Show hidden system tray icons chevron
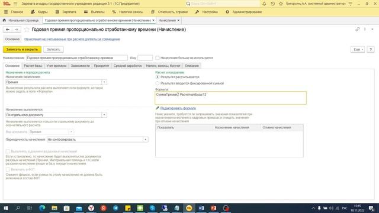379x213 pixels. 313,208
